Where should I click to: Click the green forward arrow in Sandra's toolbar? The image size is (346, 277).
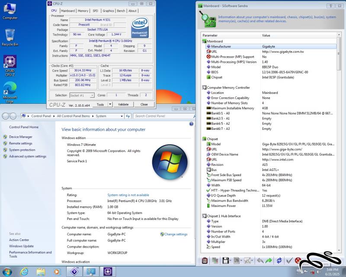pos(269,261)
